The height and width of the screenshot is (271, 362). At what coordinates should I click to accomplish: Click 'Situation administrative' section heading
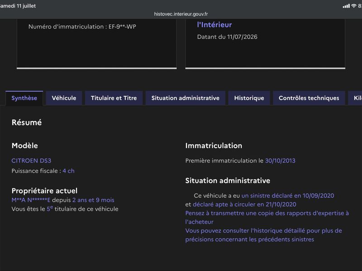228,180
